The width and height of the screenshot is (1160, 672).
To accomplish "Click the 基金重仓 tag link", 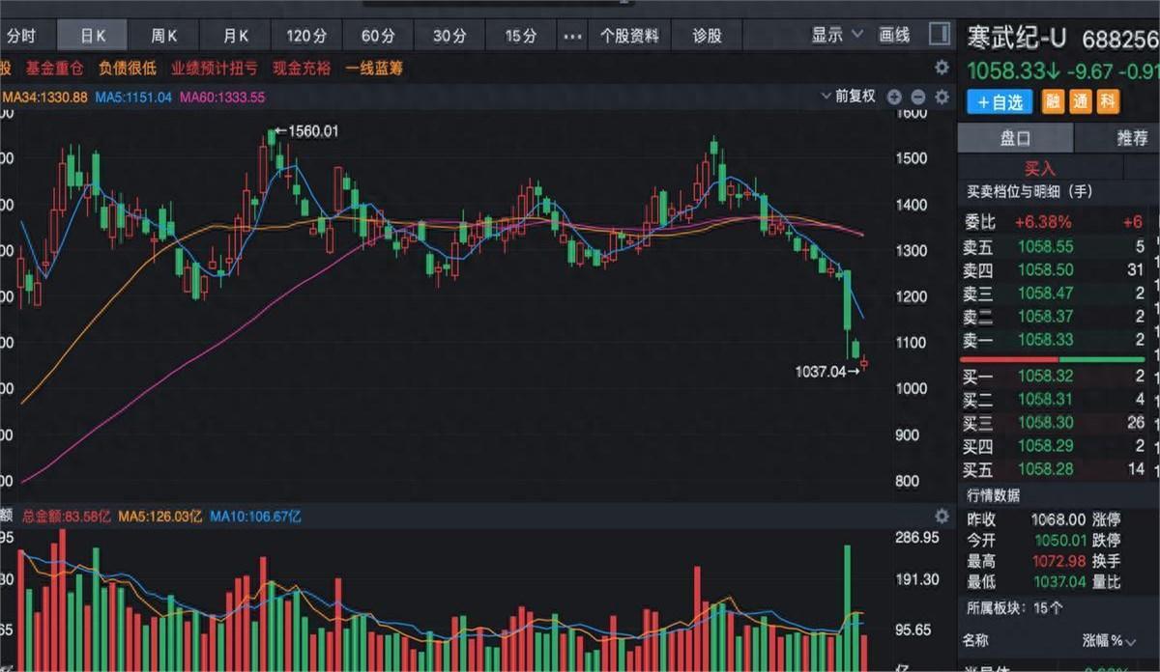I will 54,68.
